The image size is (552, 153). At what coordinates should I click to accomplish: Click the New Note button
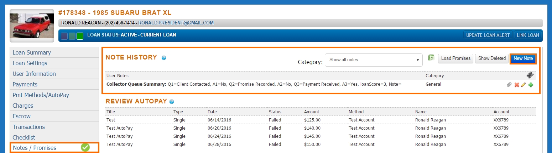click(x=523, y=58)
